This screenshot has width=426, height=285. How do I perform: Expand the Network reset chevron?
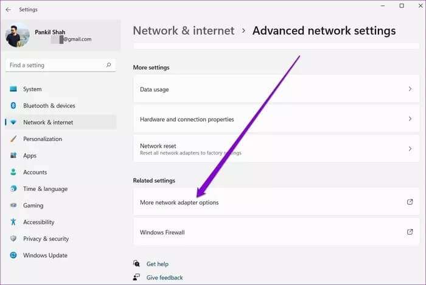click(x=410, y=149)
